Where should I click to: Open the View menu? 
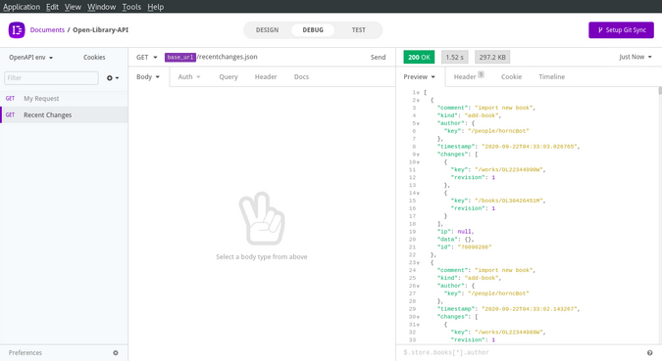(73, 7)
